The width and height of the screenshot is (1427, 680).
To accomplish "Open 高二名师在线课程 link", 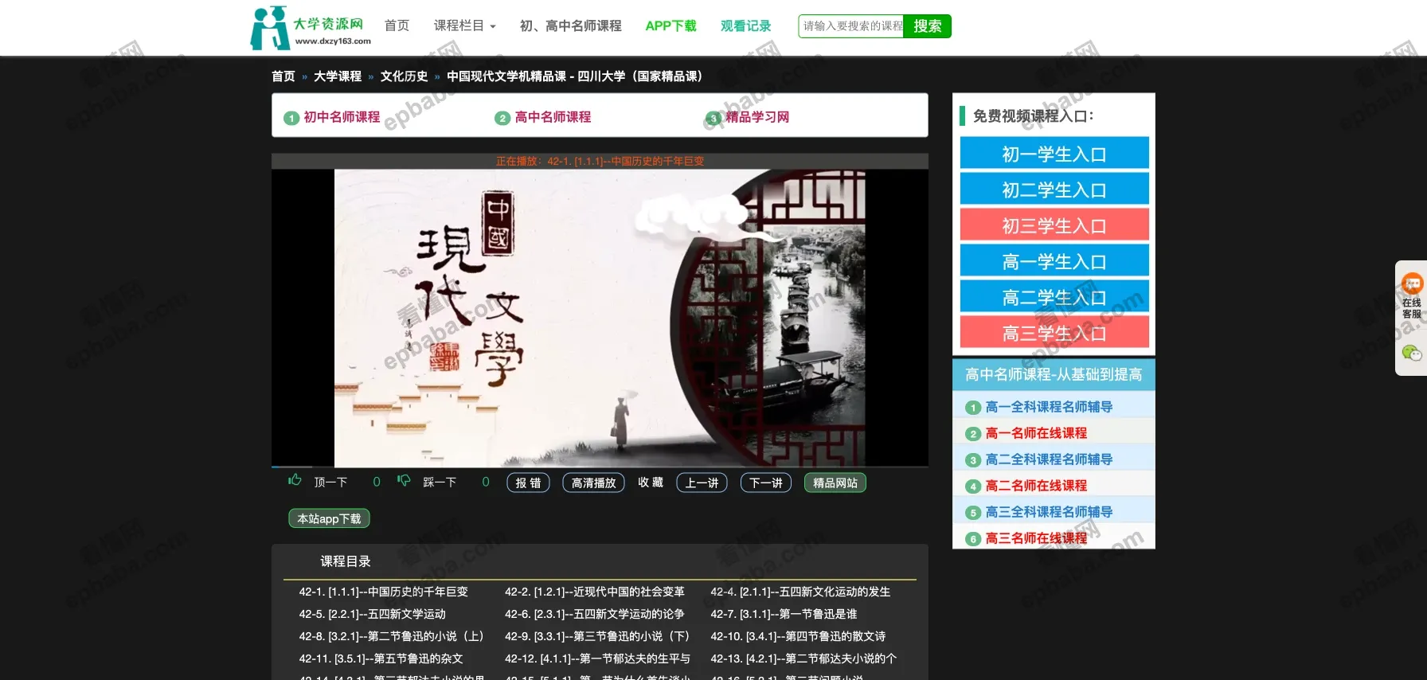I will click(x=1036, y=486).
